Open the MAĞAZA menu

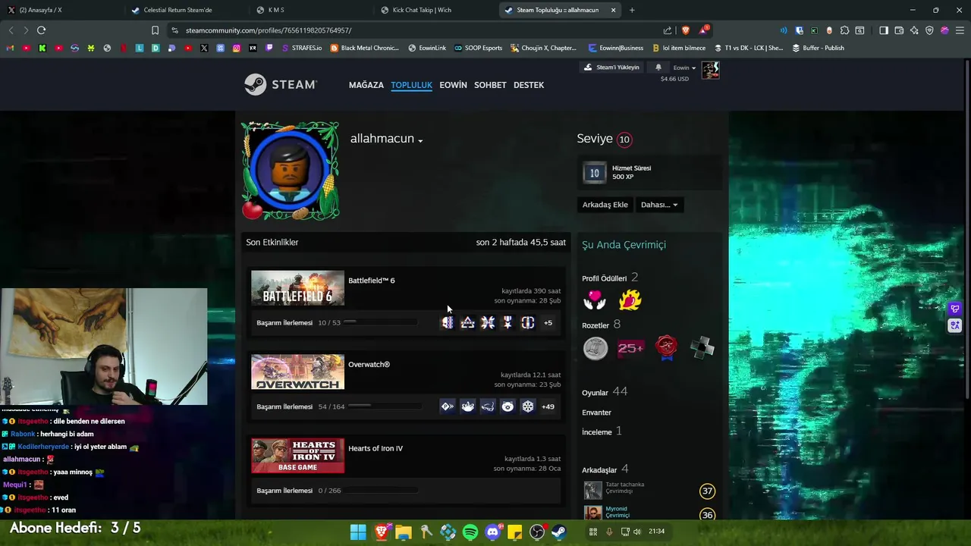pyautogui.click(x=366, y=85)
